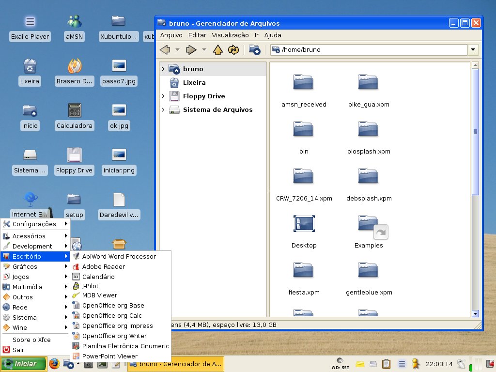Open forward history dropdown arrow

tap(204, 50)
